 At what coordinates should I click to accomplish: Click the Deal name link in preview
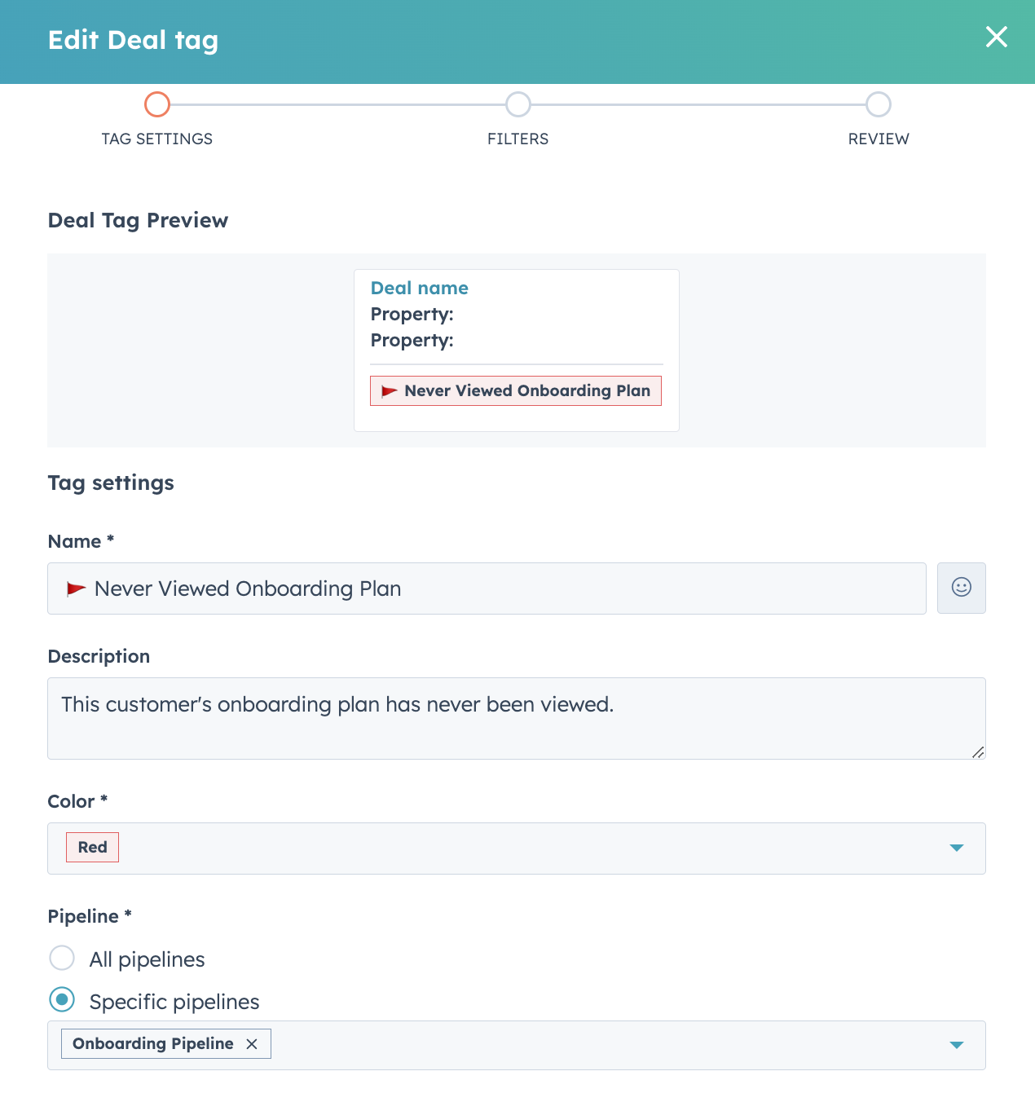coord(420,288)
